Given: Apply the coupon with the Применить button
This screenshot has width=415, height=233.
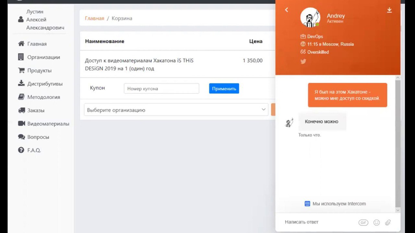Looking at the screenshot, I should pyautogui.click(x=224, y=88).
